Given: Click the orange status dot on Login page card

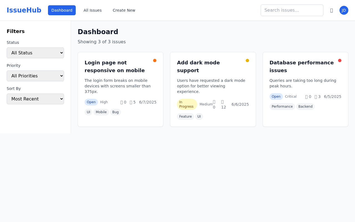Looking at the screenshot, I should 155,60.
